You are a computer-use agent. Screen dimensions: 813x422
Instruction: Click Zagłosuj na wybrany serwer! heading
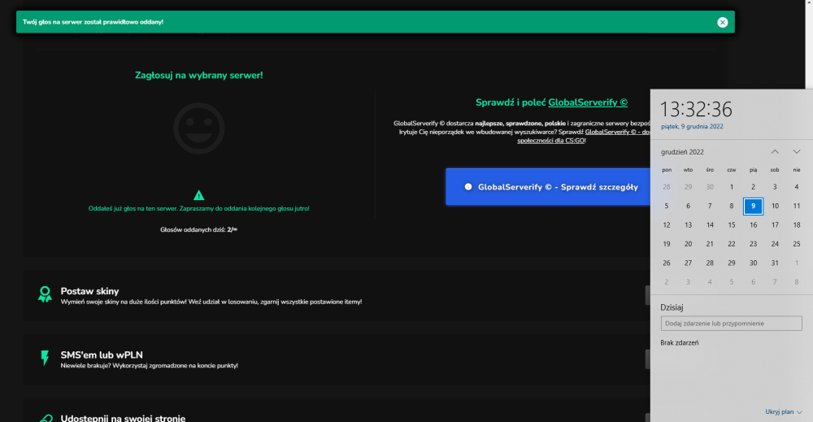(198, 75)
